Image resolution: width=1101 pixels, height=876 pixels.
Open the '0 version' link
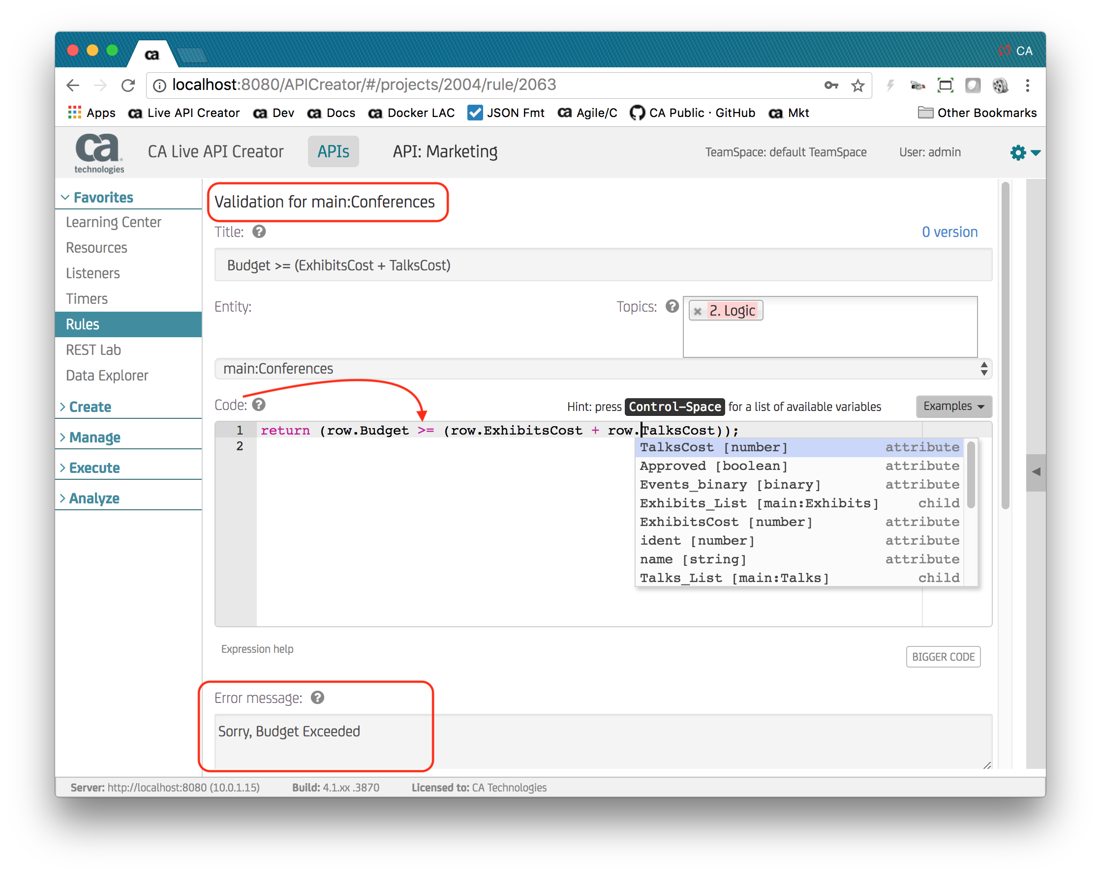(x=949, y=232)
